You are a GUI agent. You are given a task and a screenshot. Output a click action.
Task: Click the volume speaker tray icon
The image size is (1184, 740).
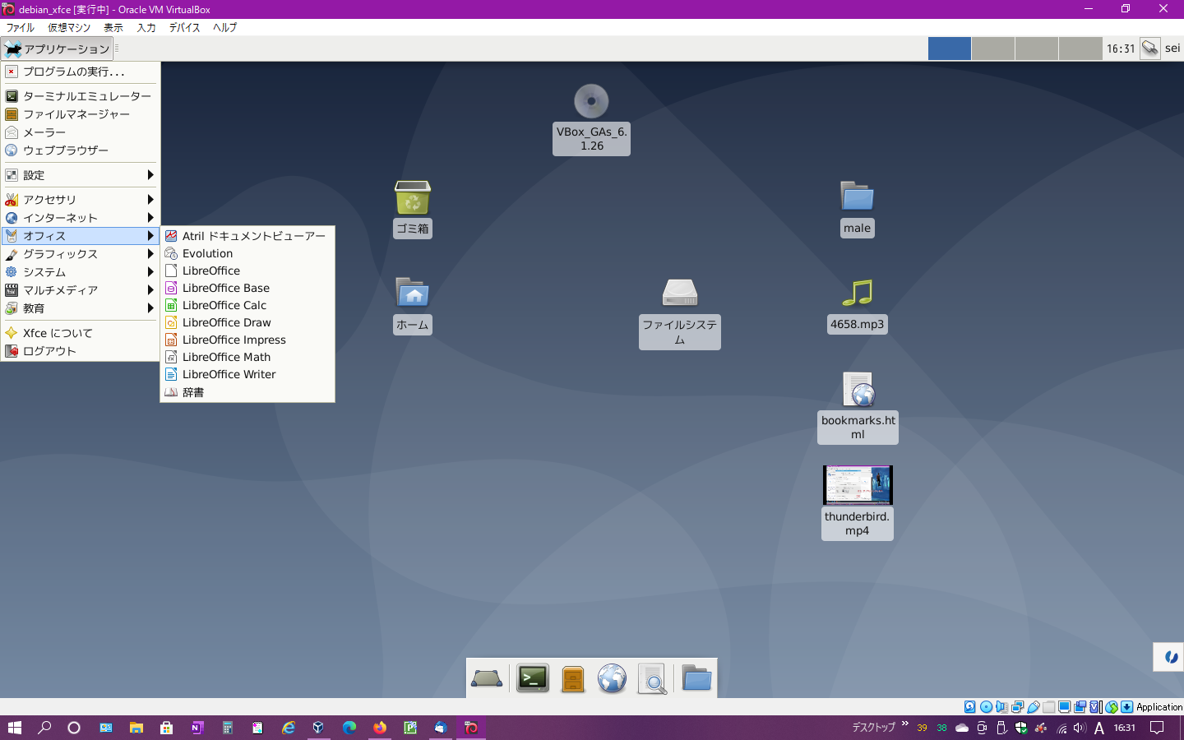1080,728
